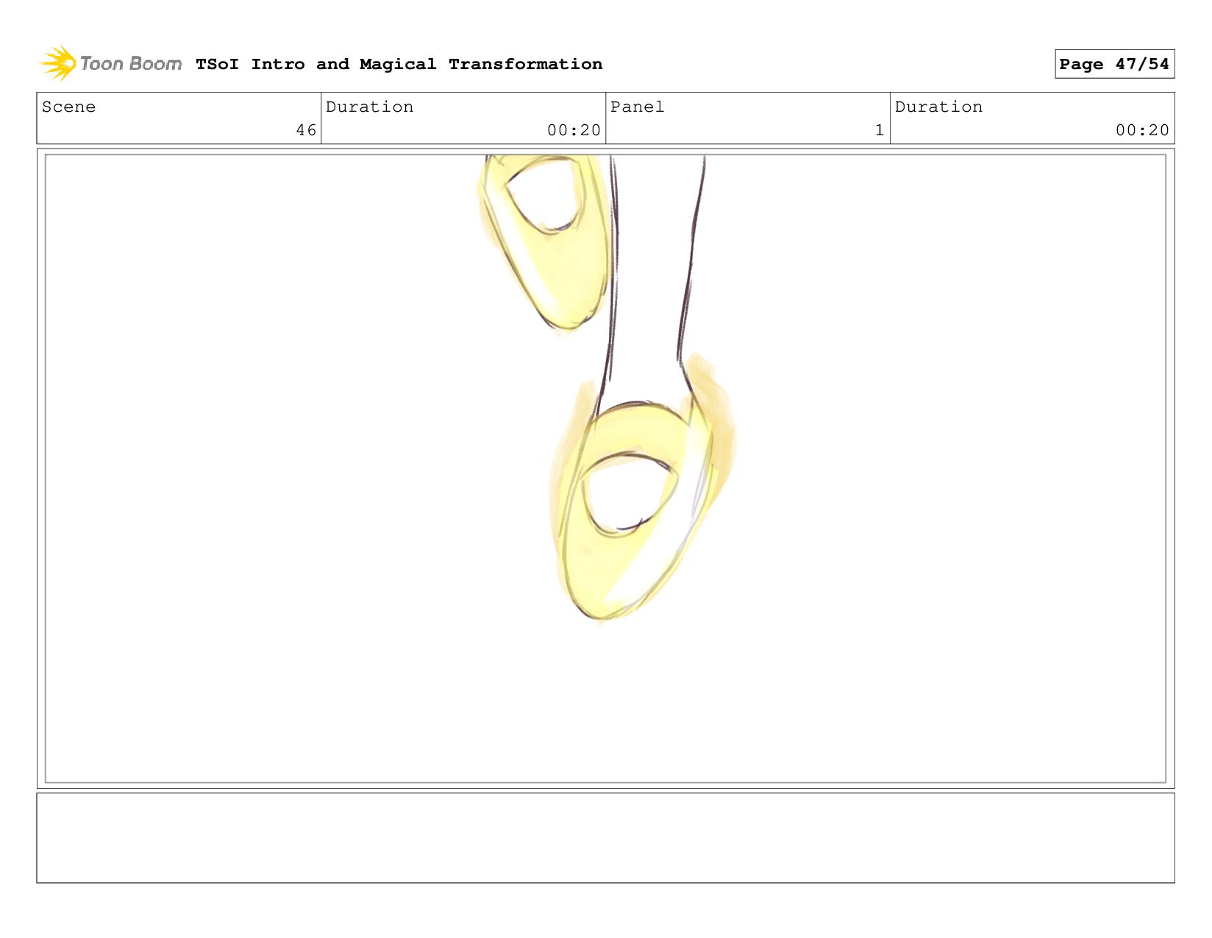The width and height of the screenshot is (1212, 938).
Task: Click the 'Page 47/54' box
Action: coord(1114,64)
